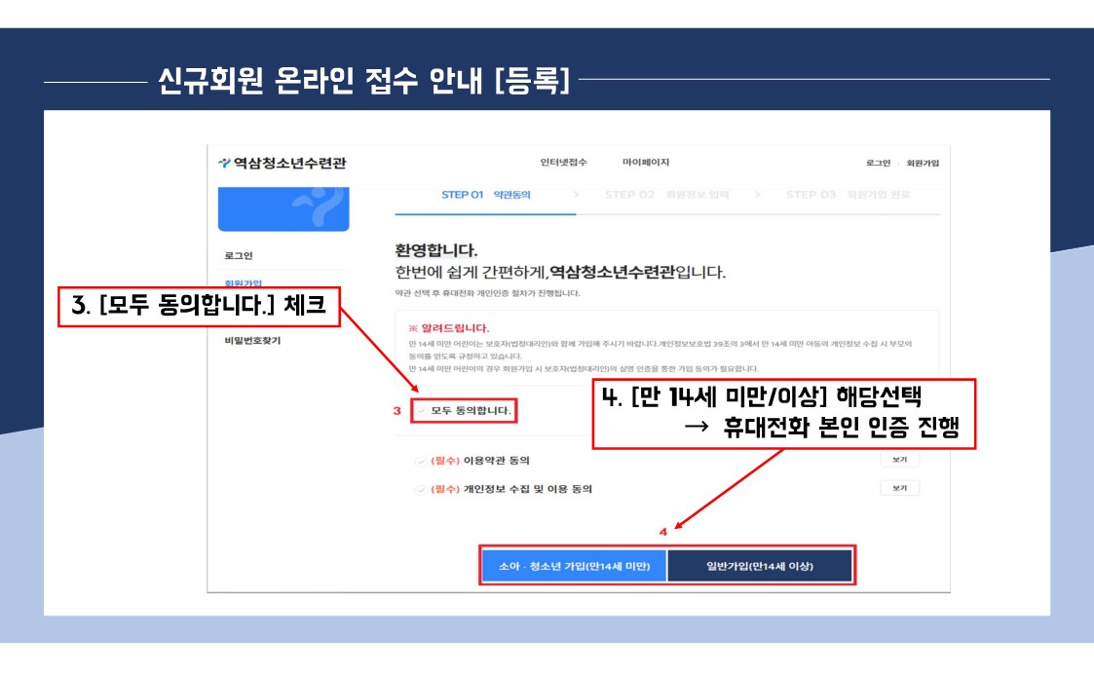Click the 로그인 item in the sidebar
Viewport: 1094px width, 675px height.
[239, 256]
